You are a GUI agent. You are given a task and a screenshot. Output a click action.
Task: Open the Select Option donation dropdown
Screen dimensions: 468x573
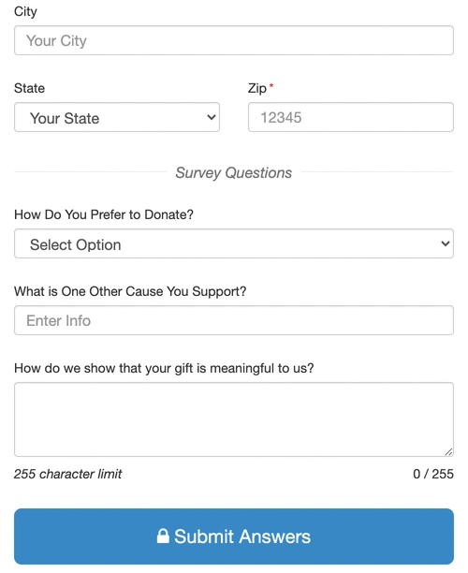click(x=234, y=243)
